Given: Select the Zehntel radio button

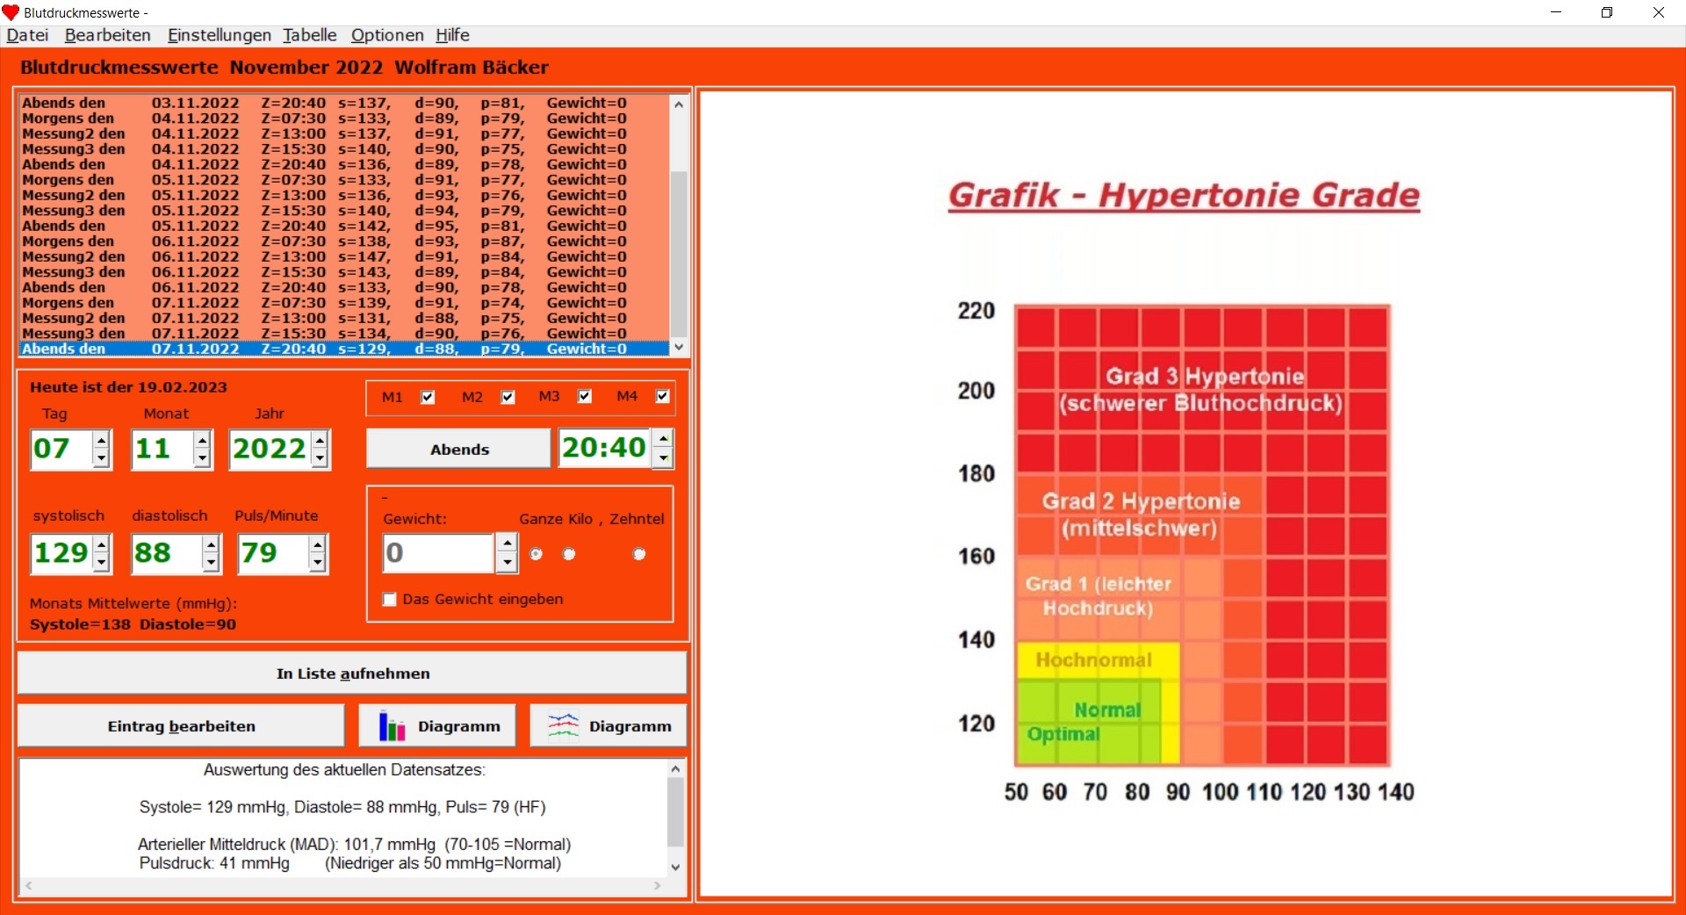Looking at the screenshot, I should 639,554.
